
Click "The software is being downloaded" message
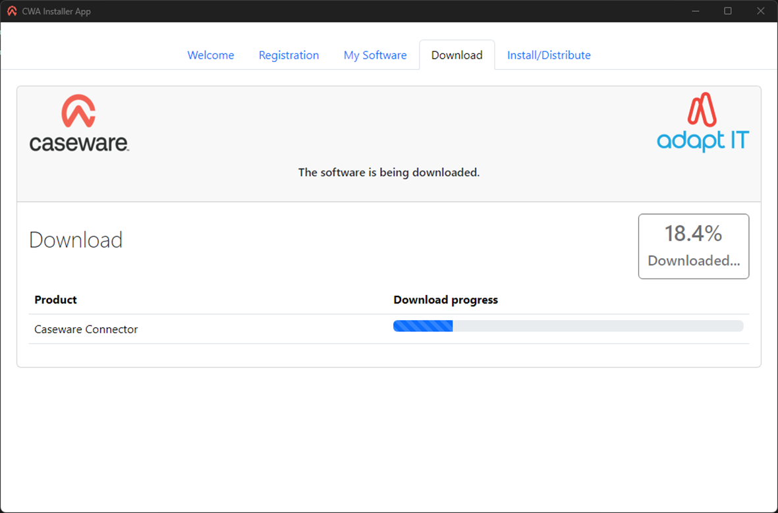(389, 173)
